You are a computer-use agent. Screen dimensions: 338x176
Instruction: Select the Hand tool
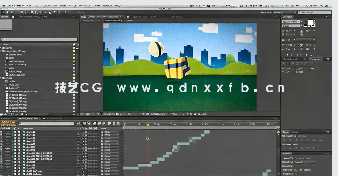[x=8, y=12]
